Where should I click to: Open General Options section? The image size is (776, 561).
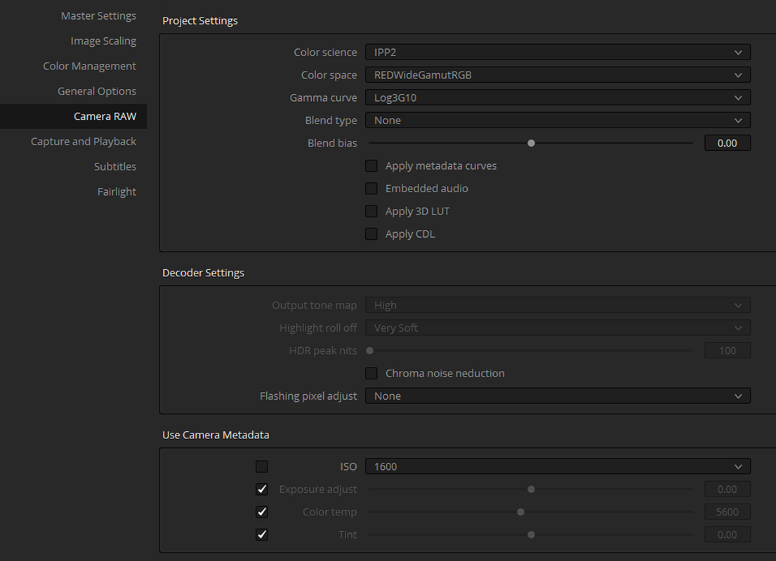96,91
